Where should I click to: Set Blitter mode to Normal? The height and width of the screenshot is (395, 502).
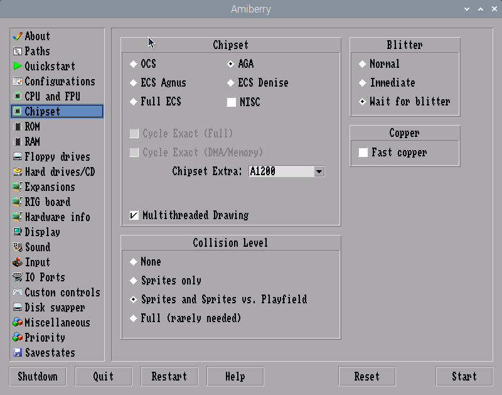tap(363, 64)
